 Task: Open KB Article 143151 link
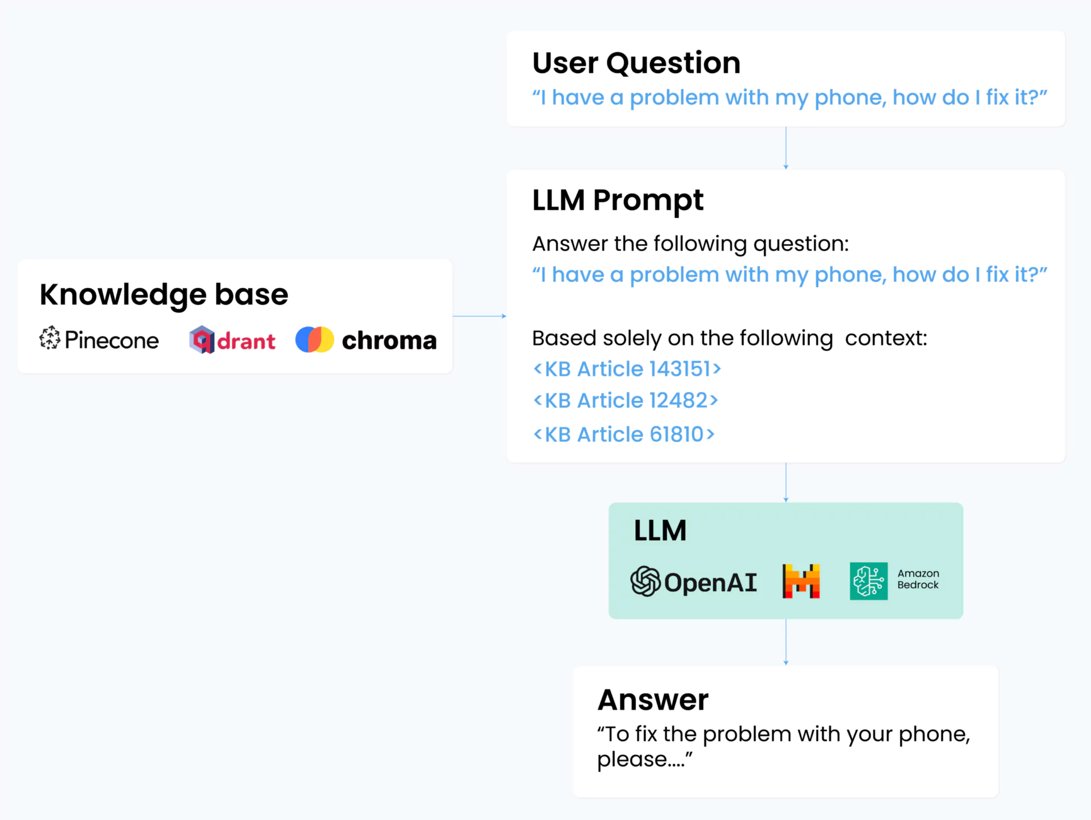pos(627,369)
